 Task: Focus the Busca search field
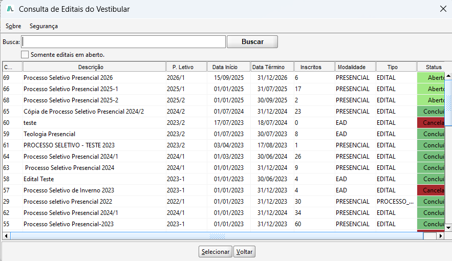point(123,42)
